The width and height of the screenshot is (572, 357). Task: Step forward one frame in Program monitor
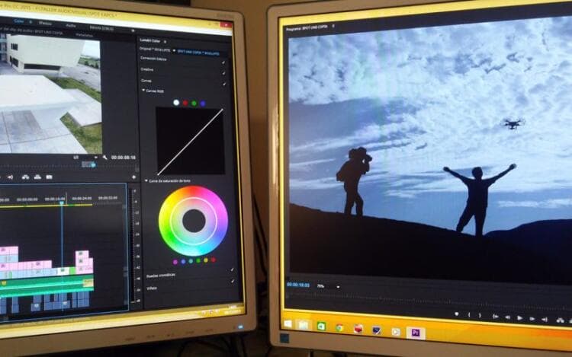point(532,319)
